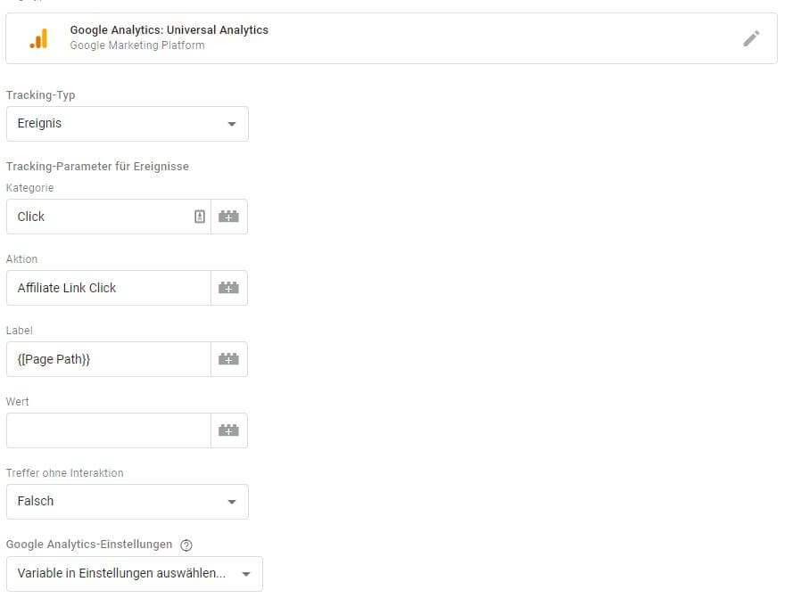Viewport: 785px width, 598px height.
Task: Focus the Aktion field with Affiliate Link Click
Action: click(107, 288)
